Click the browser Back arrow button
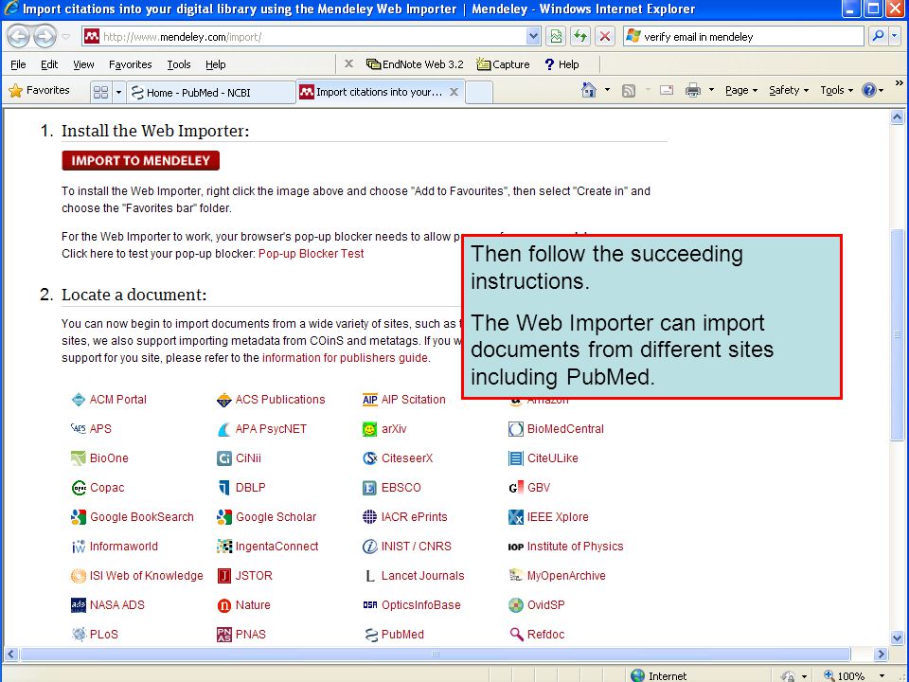The height and width of the screenshot is (682, 909). pyautogui.click(x=19, y=37)
